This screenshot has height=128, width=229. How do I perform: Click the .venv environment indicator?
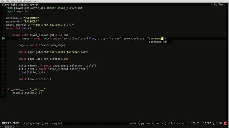point(159,123)
